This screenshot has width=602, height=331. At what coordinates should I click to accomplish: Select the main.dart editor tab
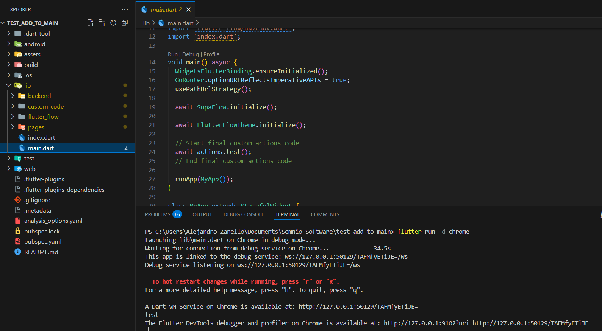(x=166, y=9)
